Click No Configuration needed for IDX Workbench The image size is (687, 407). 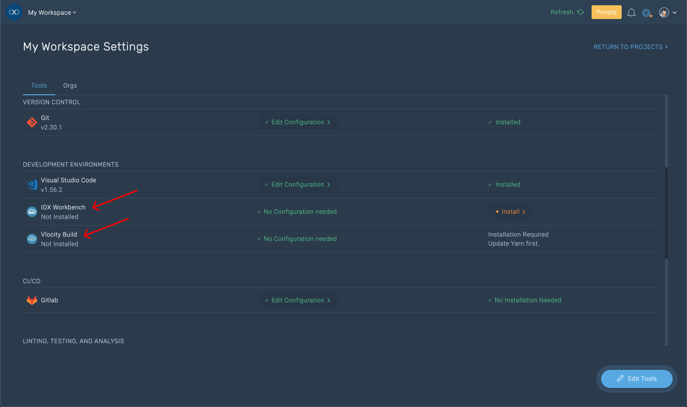[x=297, y=212]
